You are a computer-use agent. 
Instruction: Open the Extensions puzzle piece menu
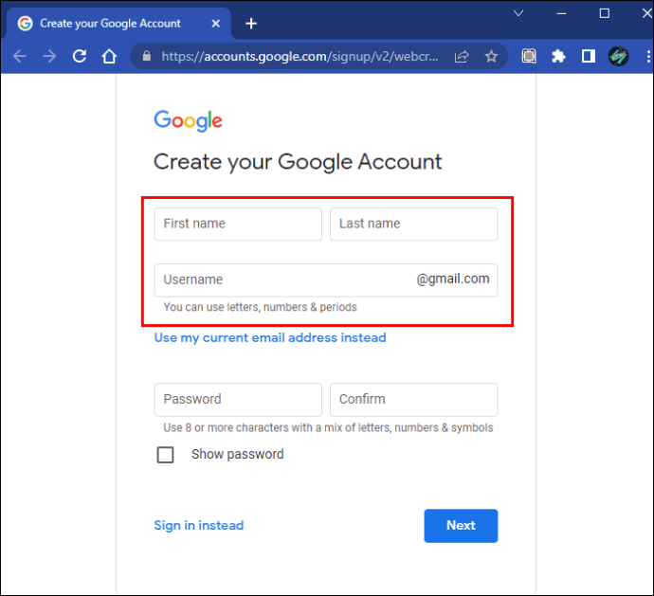pos(558,57)
